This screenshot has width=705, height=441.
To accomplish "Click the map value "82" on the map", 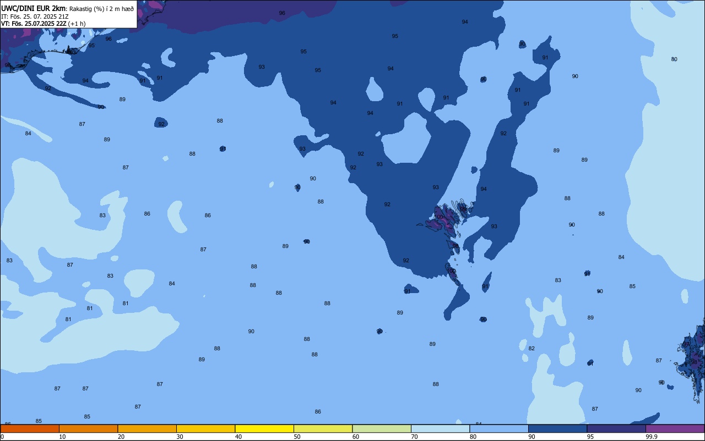I will [532, 348].
